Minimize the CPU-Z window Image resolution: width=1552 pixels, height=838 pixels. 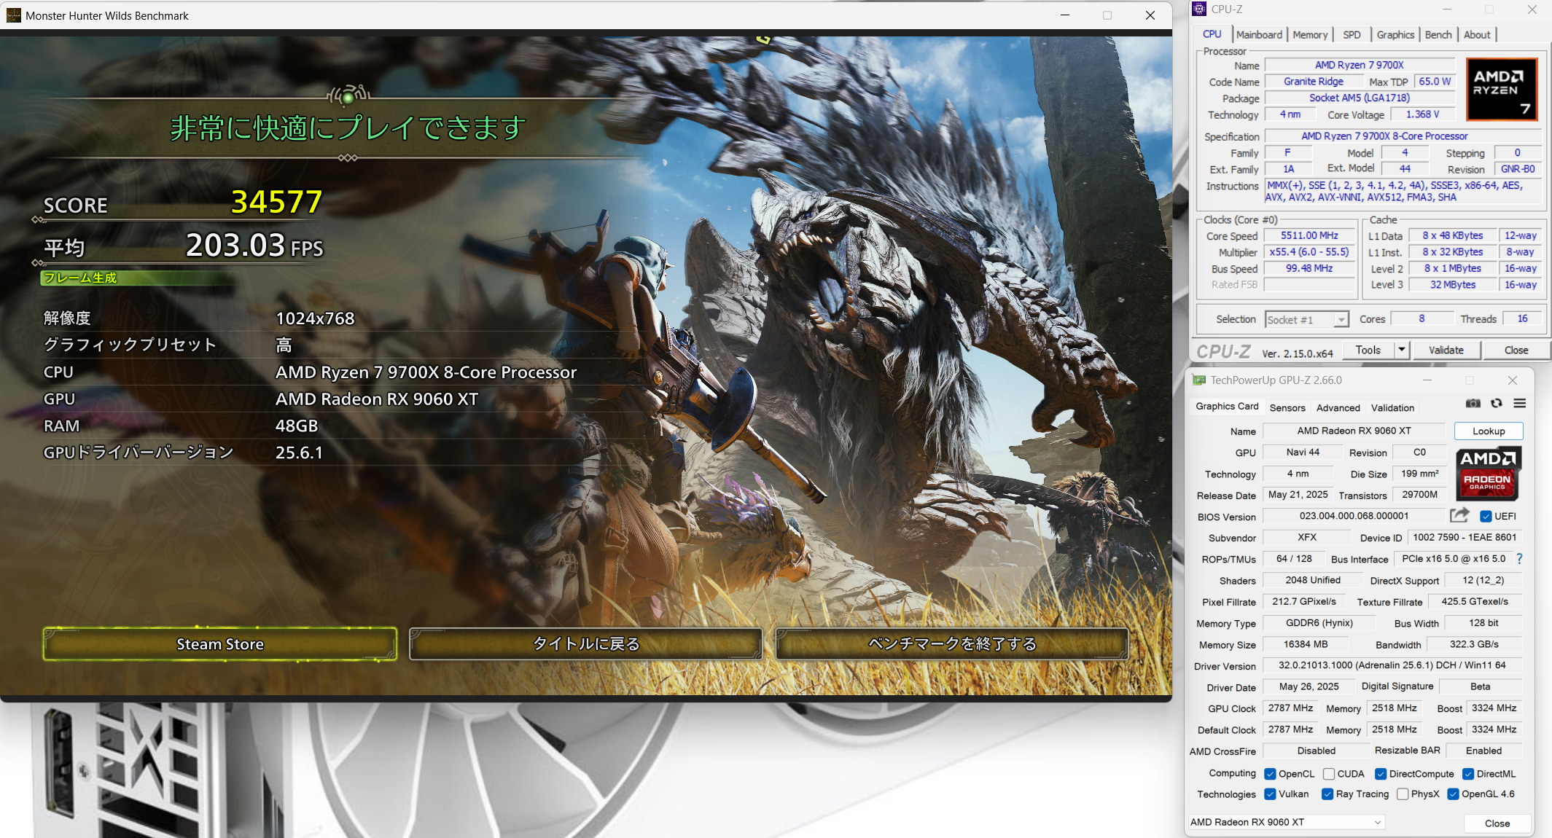coord(1447,9)
